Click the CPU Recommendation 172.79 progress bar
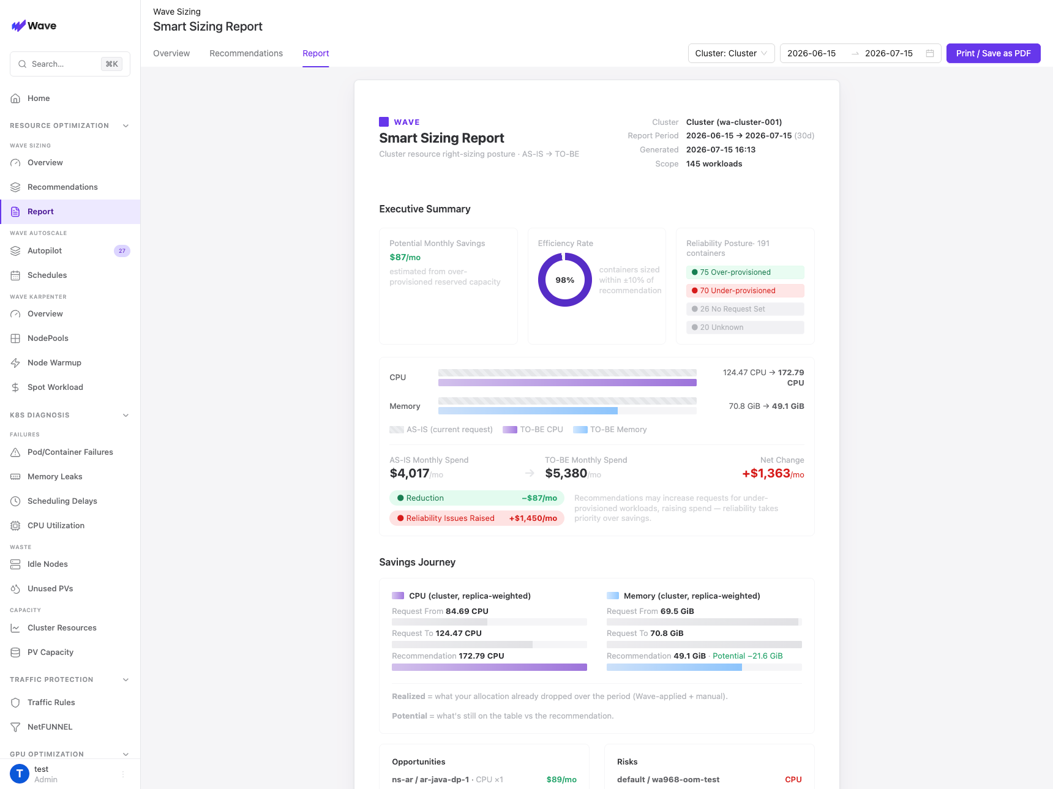This screenshot has height=789, width=1053. coord(489,667)
